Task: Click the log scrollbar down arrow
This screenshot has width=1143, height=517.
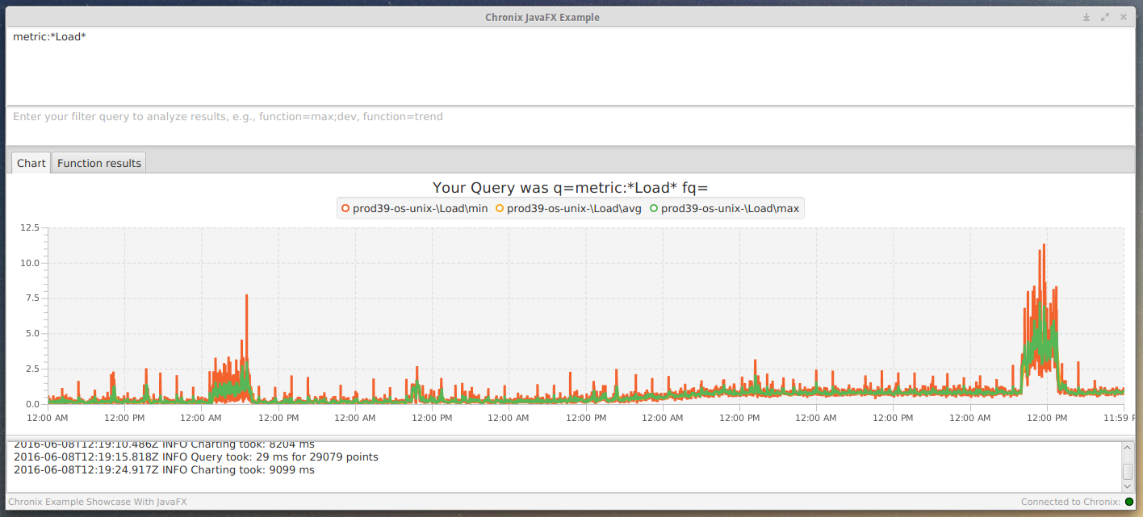Action: pyautogui.click(x=1127, y=486)
